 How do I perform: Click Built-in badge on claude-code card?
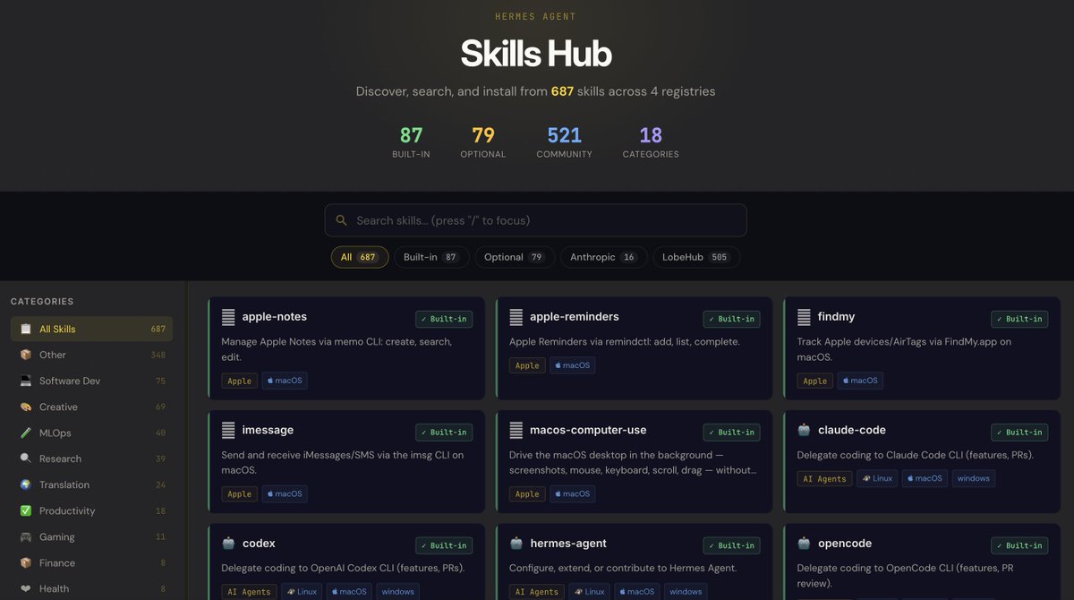tap(1019, 432)
